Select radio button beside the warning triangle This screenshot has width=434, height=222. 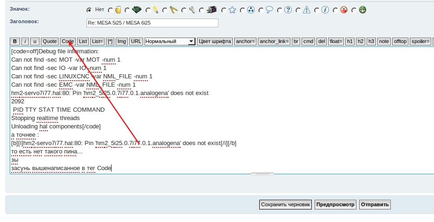point(298,11)
